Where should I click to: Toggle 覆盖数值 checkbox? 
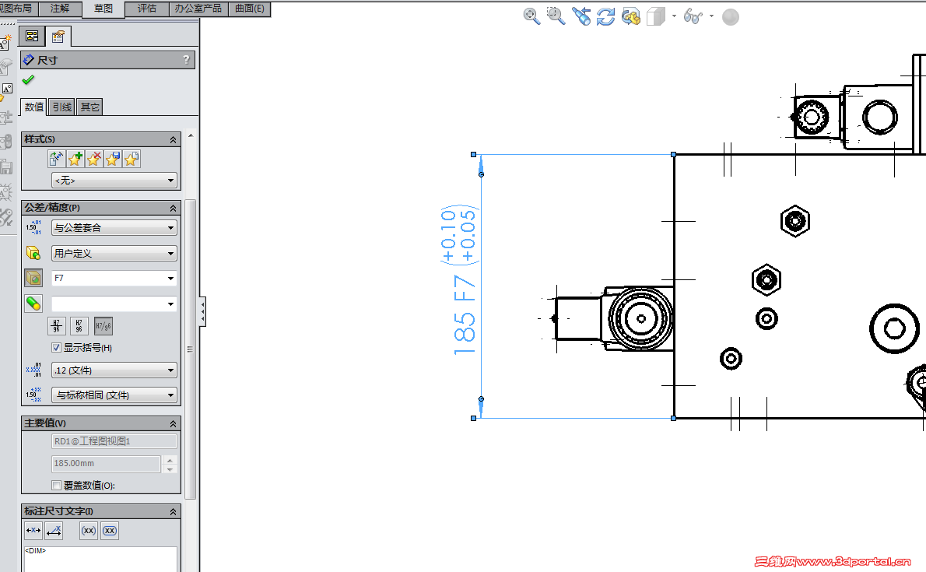point(57,485)
